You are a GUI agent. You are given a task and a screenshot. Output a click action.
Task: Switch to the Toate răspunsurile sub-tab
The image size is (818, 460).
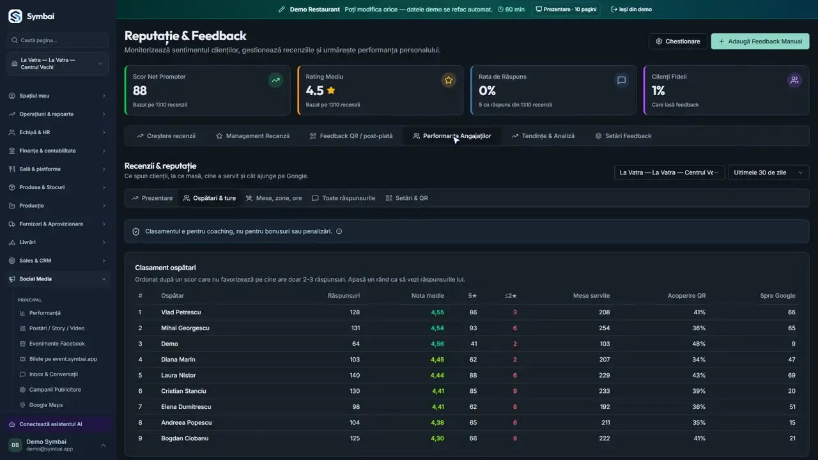pyautogui.click(x=343, y=198)
